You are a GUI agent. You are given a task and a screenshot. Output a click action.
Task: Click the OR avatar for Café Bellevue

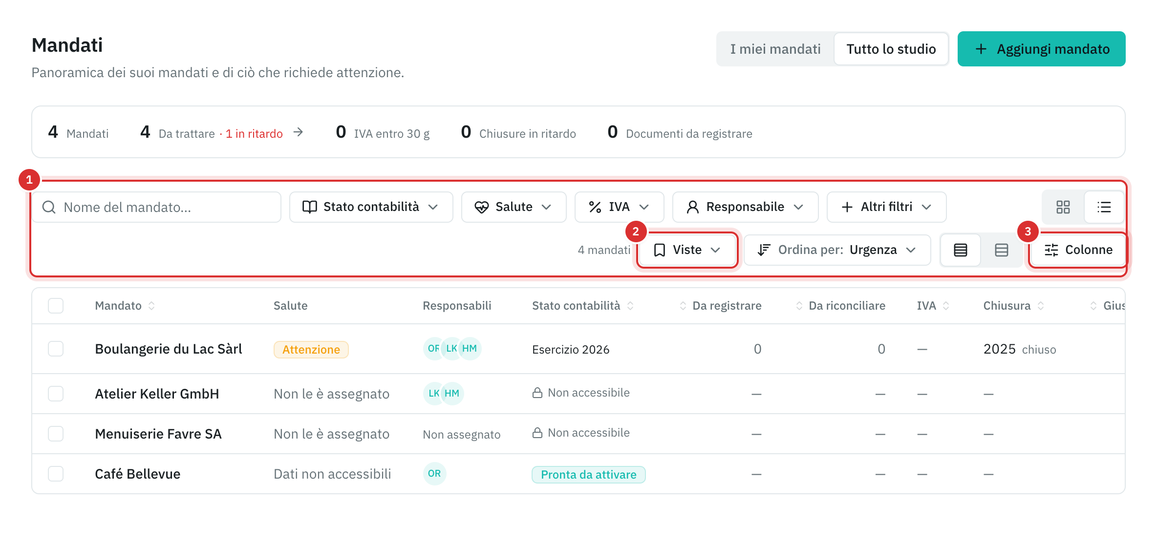coord(434,474)
